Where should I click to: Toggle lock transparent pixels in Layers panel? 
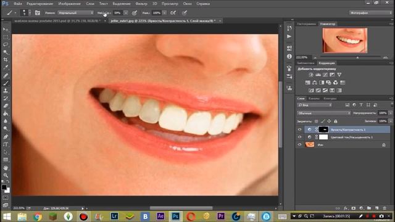click(x=317, y=121)
